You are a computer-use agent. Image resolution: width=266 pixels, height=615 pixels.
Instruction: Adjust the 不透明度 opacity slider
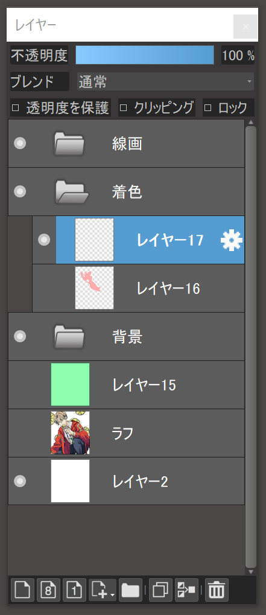[145, 55]
